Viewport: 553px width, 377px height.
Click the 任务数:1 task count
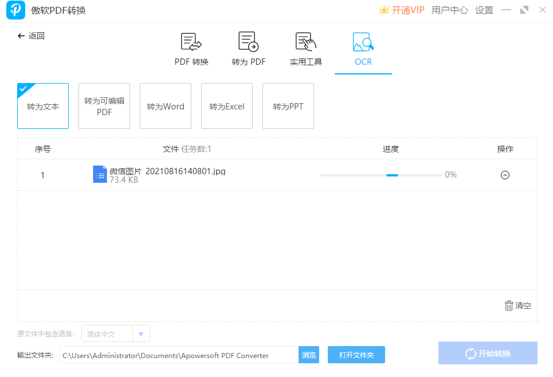pos(196,149)
